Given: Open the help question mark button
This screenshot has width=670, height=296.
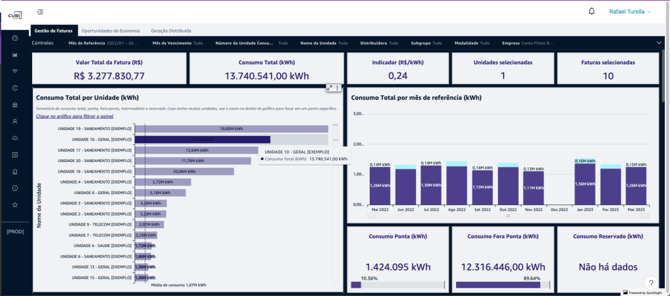Looking at the screenshot, I should [651, 282].
